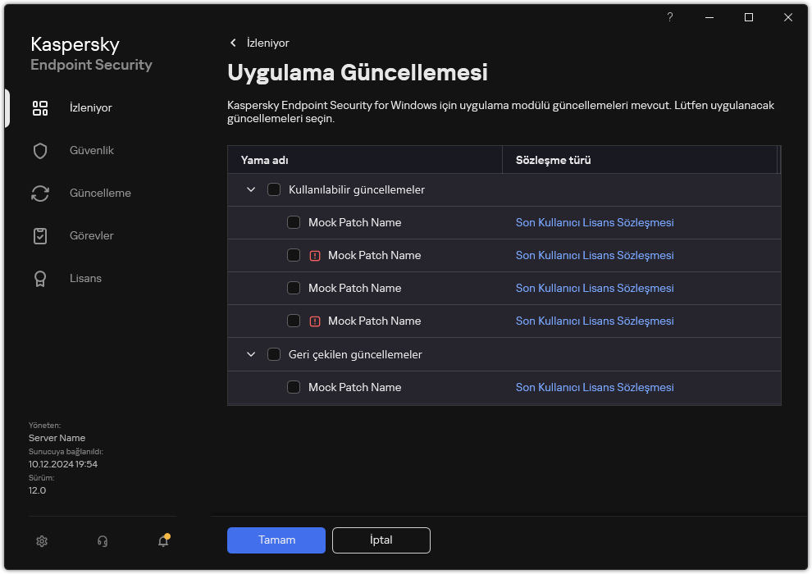Click the Yama adı column header

pyautogui.click(x=264, y=161)
